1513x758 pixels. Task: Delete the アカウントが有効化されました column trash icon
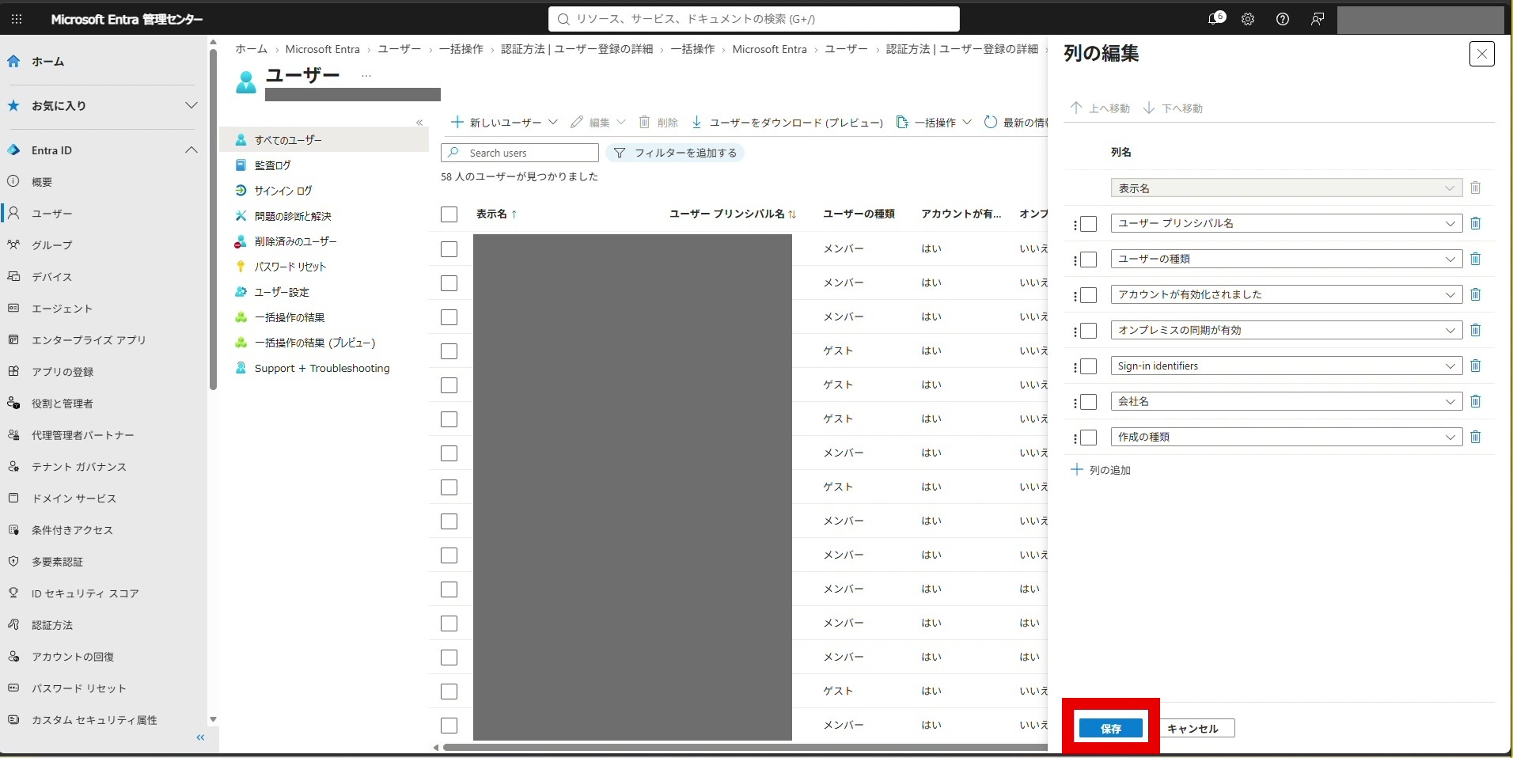(x=1475, y=294)
